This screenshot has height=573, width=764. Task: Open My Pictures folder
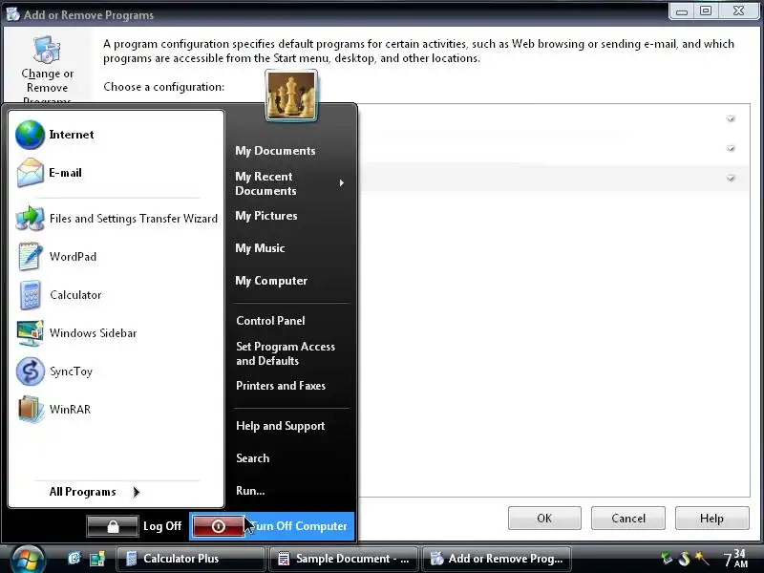tap(266, 216)
